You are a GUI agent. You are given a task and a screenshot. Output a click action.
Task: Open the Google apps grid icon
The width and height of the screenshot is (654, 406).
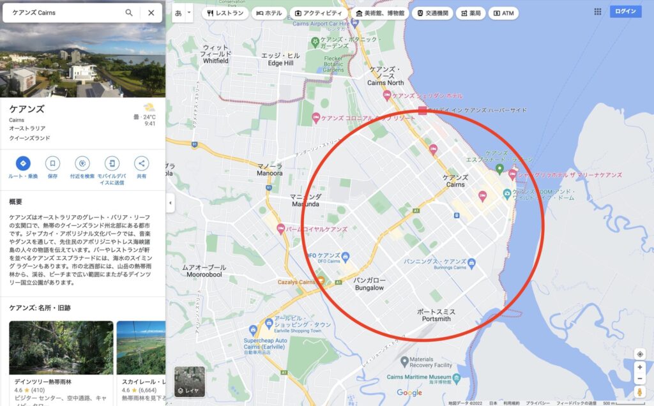point(598,11)
